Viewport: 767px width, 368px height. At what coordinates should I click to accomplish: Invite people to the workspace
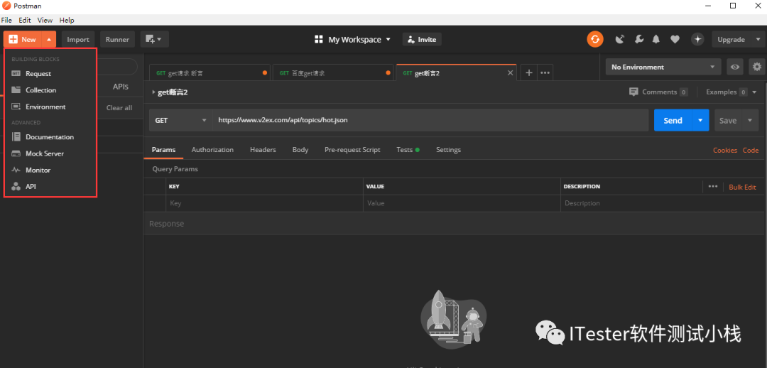[422, 40]
